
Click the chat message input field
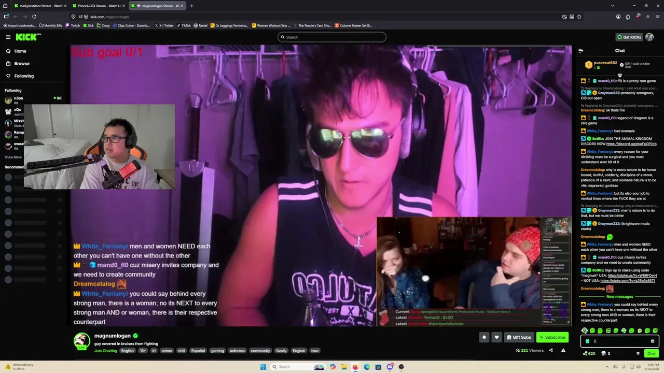(620, 341)
